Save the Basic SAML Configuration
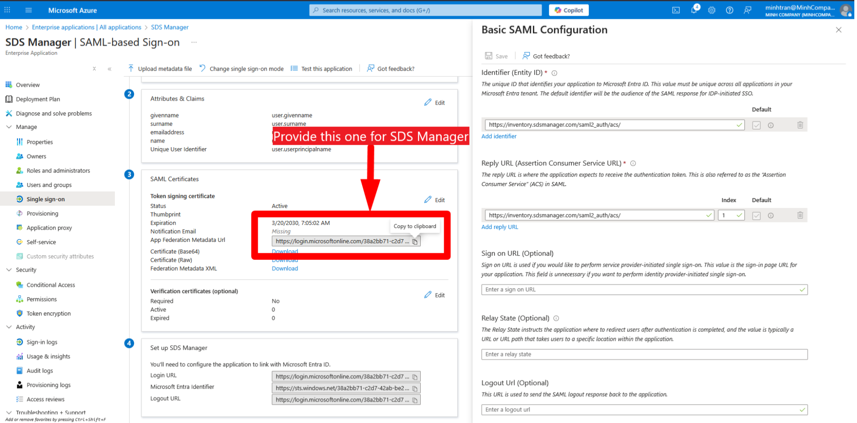Viewport: 857px width, 423px height. [x=496, y=56]
